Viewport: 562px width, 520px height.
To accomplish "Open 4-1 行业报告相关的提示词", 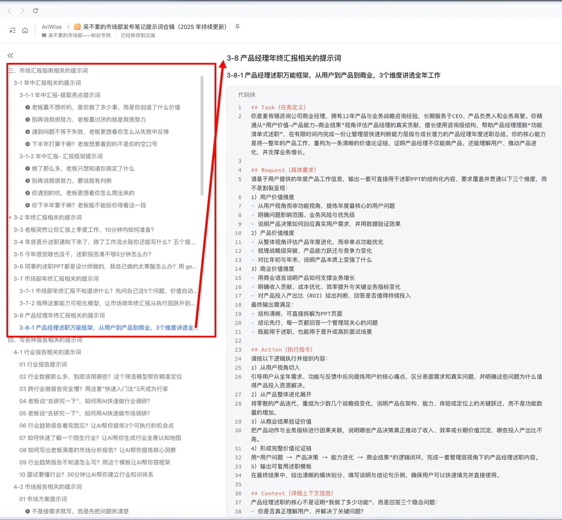I will coord(47,352).
